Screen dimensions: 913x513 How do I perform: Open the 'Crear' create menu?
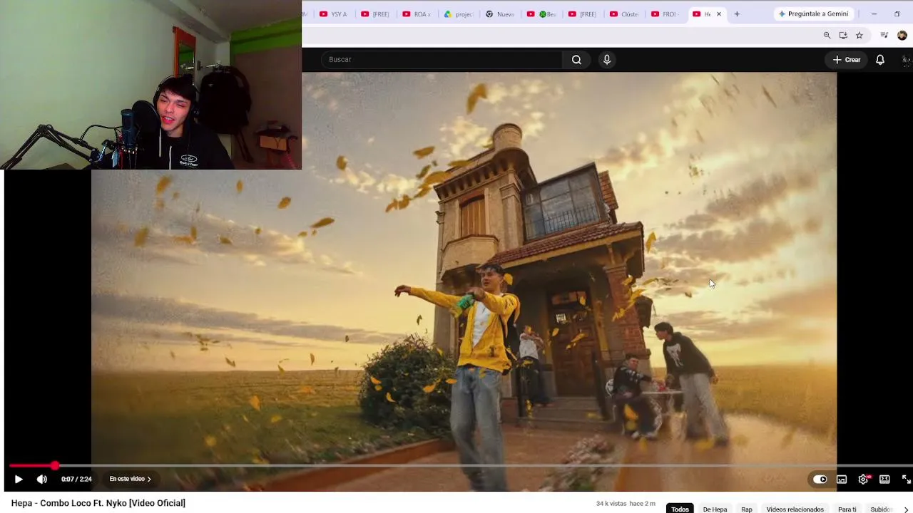(x=847, y=60)
